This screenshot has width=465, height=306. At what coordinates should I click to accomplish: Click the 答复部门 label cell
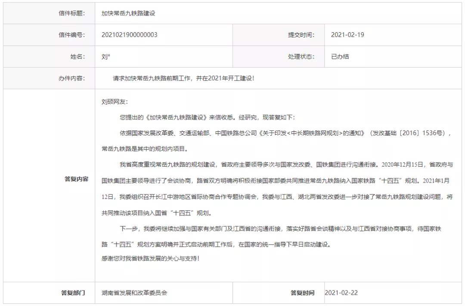(73, 293)
